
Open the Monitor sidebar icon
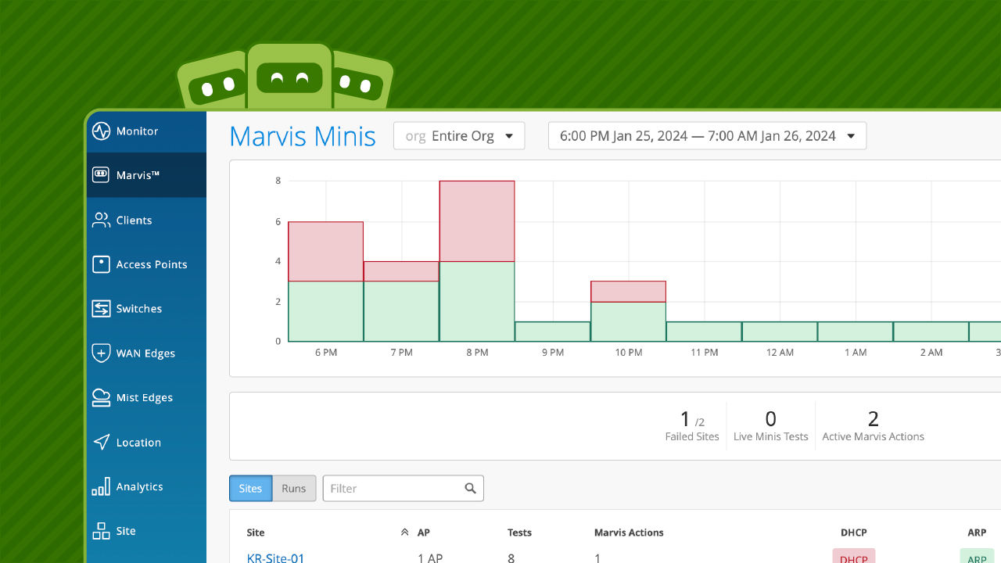coord(101,131)
